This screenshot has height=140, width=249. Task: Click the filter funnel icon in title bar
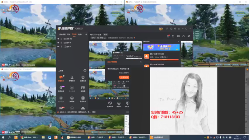(x=175, y=29)
